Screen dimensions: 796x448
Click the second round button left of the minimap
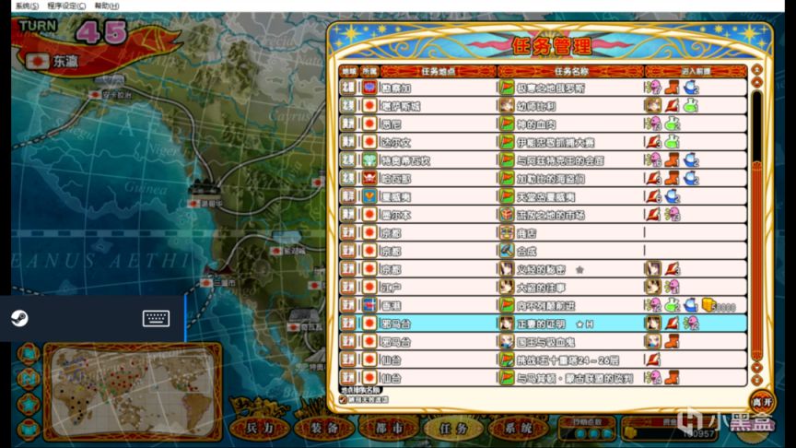[29, 379]
